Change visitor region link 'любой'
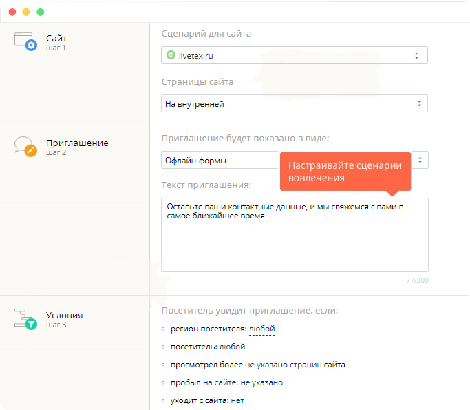 pos(261,329)
